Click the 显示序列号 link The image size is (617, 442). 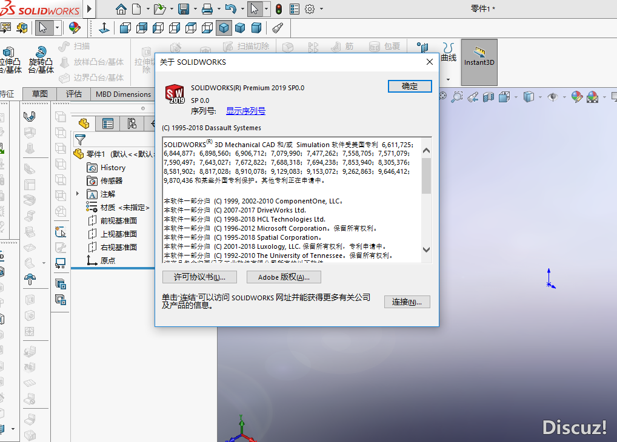(245, 110)
